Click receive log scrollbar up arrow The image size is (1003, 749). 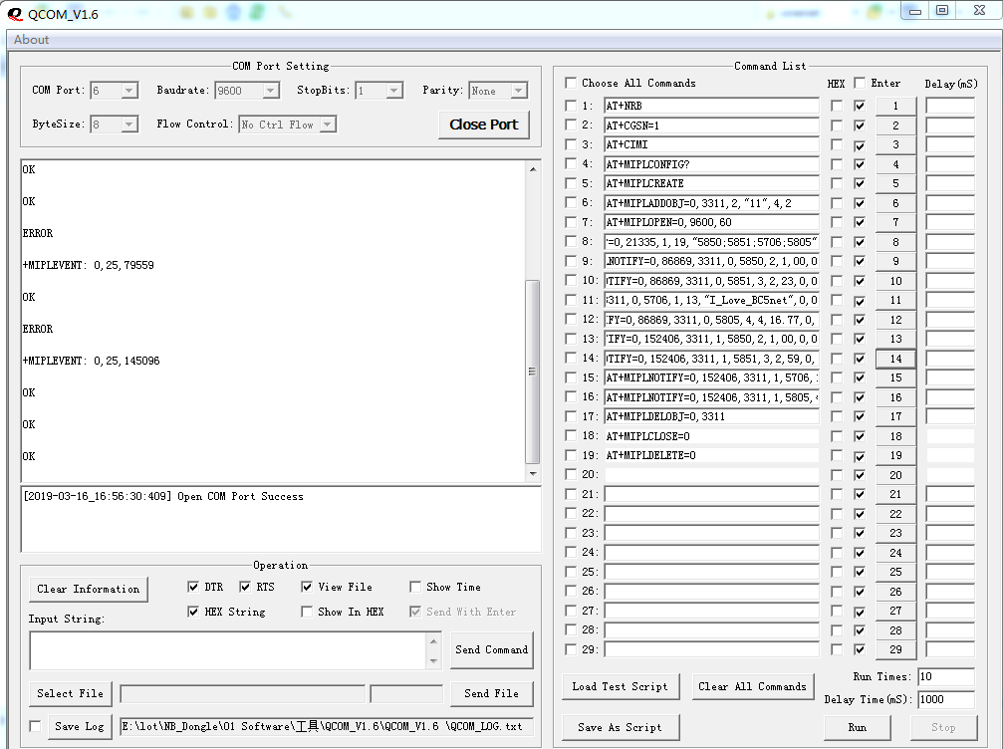[532, 169]
